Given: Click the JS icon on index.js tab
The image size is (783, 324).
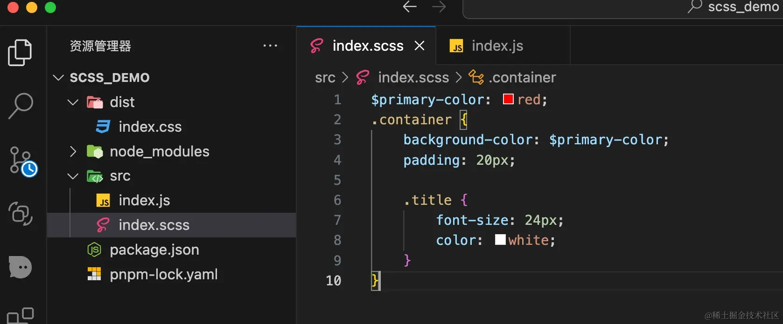Looking at the screenshot, I should tap(456, 46).
